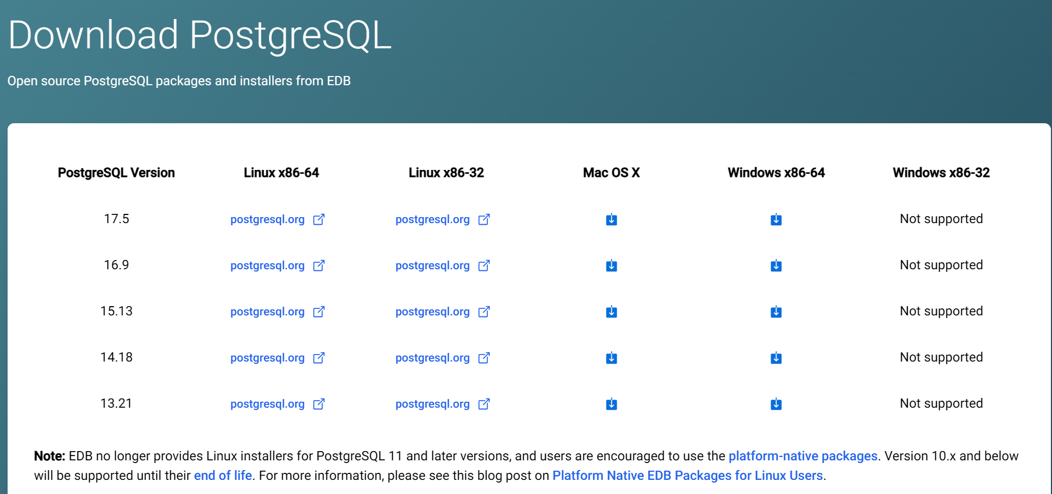Follow the platform-native packages link
The width and height of the screenshot is (1052, 494).
pos(803,456)
